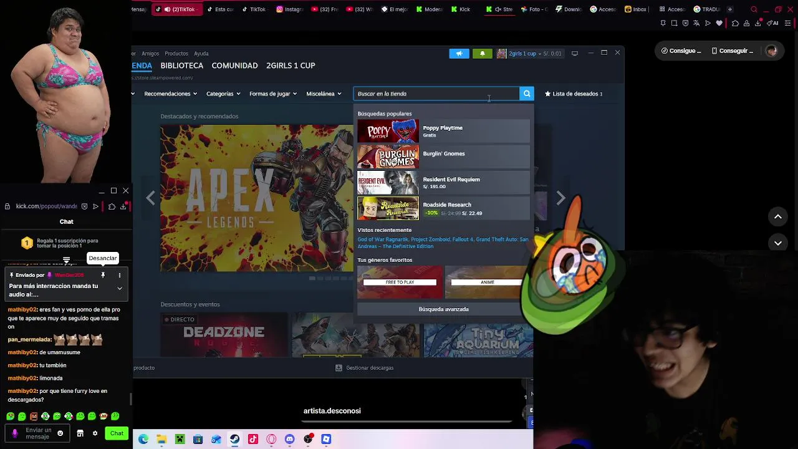
Task: Launch Minecraft from the taskbar
Action: (180, 439)
